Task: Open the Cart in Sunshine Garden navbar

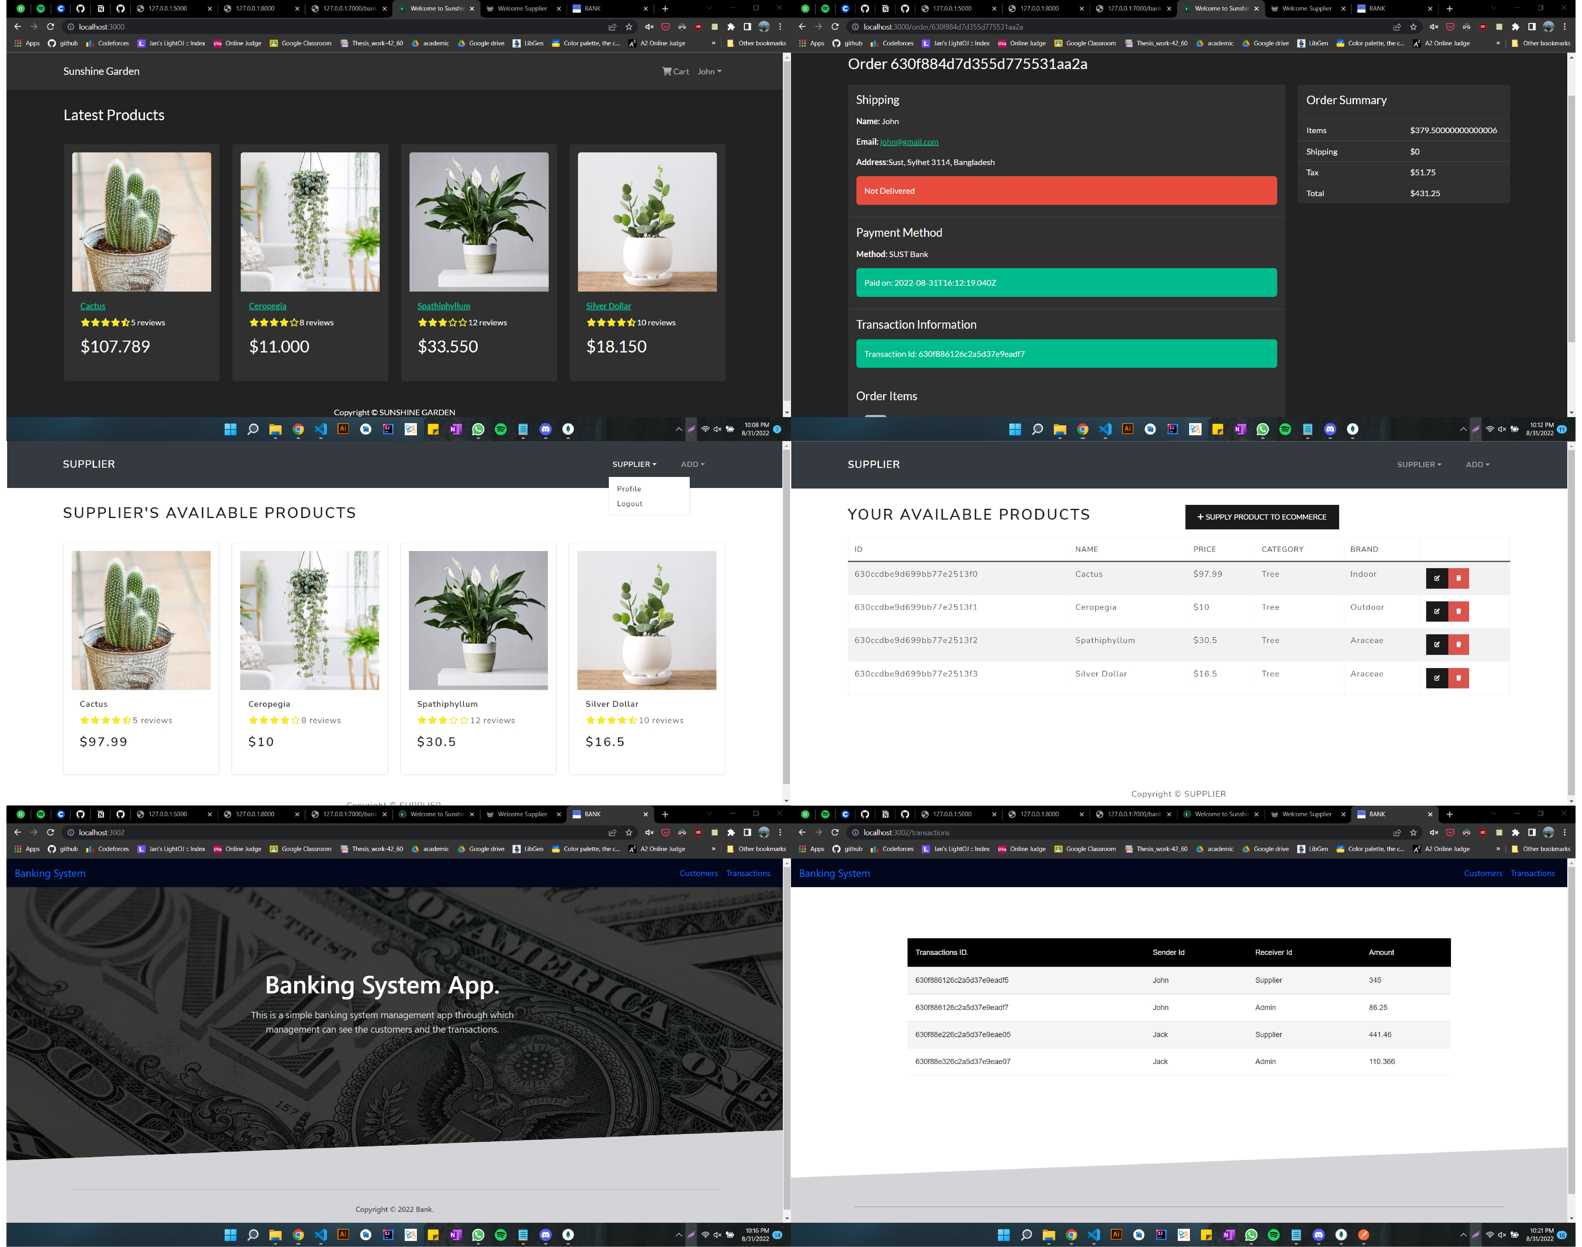Action: (675, 71)
